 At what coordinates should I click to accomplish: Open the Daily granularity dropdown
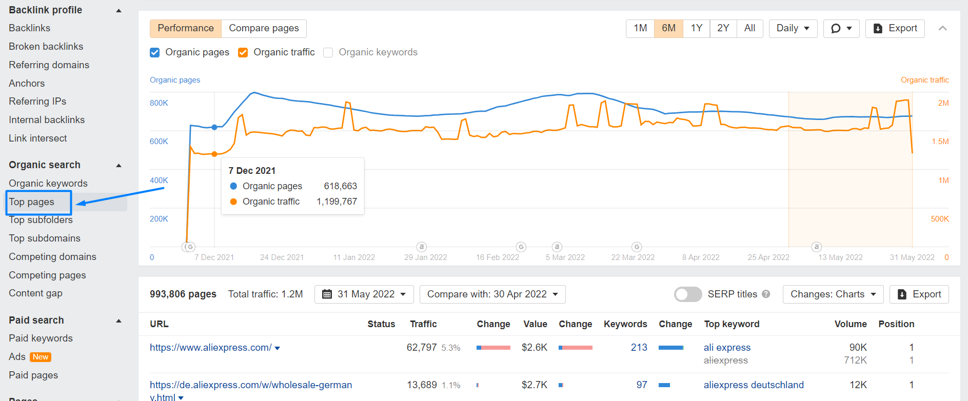pyautogui.click(x=793, y=28)
